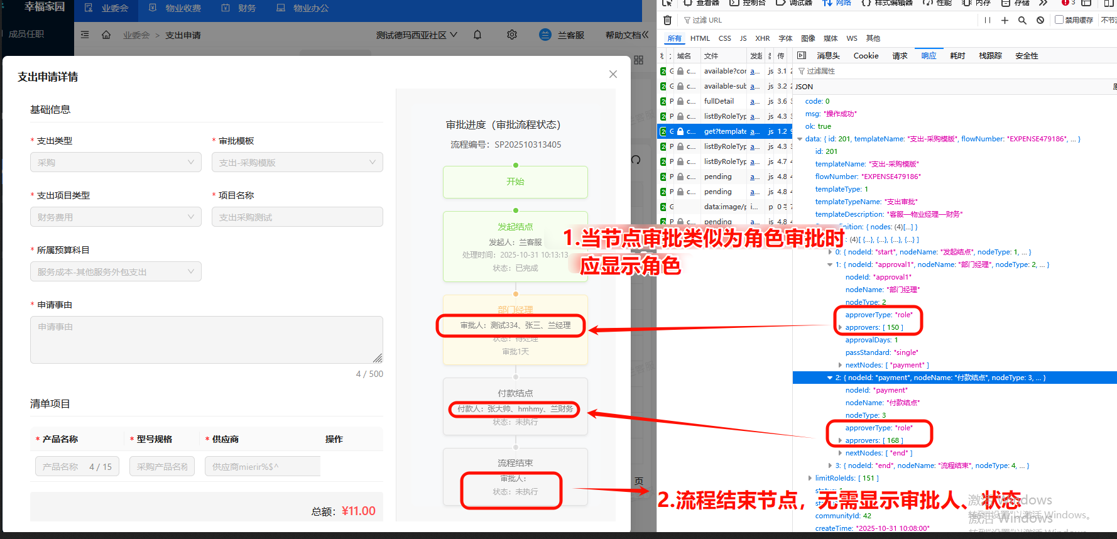1117x539 pixels.
Task: Open 所属预算科目 dropdown
Action: point(116,271)
